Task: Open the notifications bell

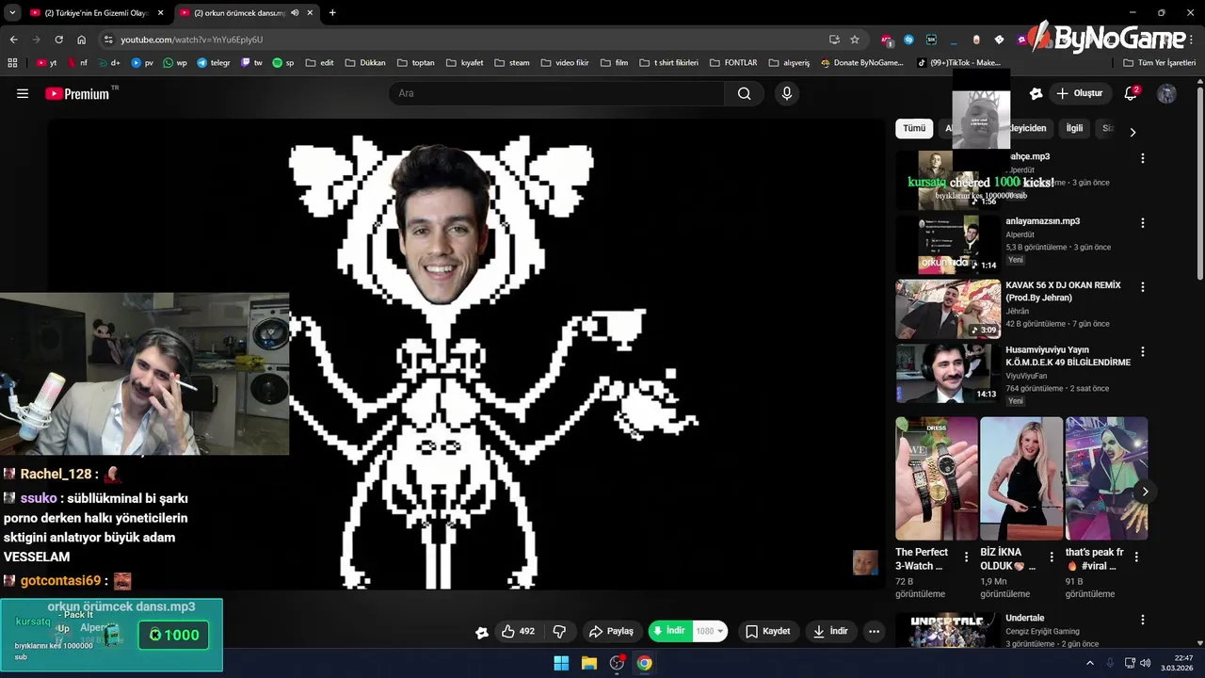Action: tap(1131, 93)
